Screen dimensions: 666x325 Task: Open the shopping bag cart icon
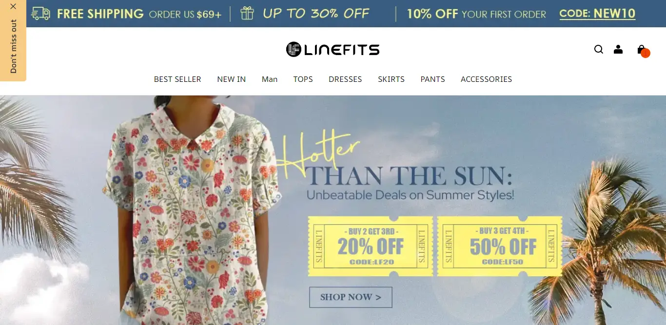(x=641, y=49)
